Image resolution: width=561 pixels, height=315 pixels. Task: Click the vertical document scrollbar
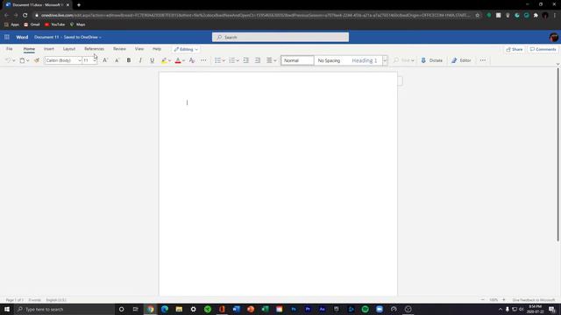(x=557, y=156)
